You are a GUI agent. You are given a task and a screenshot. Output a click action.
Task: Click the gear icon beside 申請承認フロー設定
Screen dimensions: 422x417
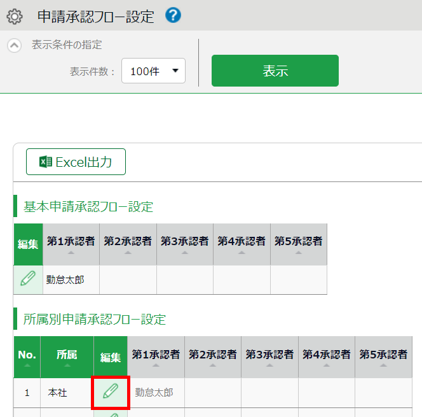(x=14, y=16)
